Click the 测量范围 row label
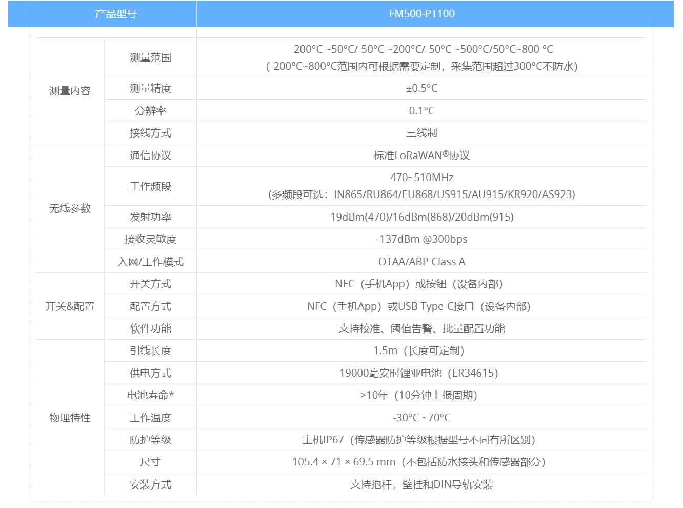Screen dimensions: 683x508 (150, 57)
